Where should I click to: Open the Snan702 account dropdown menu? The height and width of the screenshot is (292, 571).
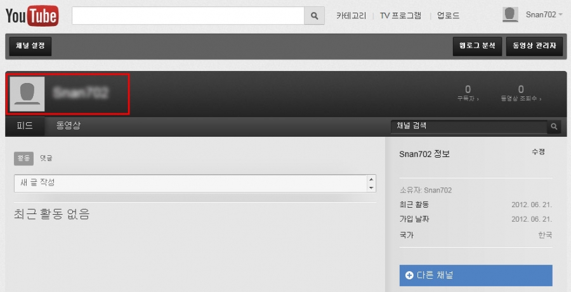544,15
